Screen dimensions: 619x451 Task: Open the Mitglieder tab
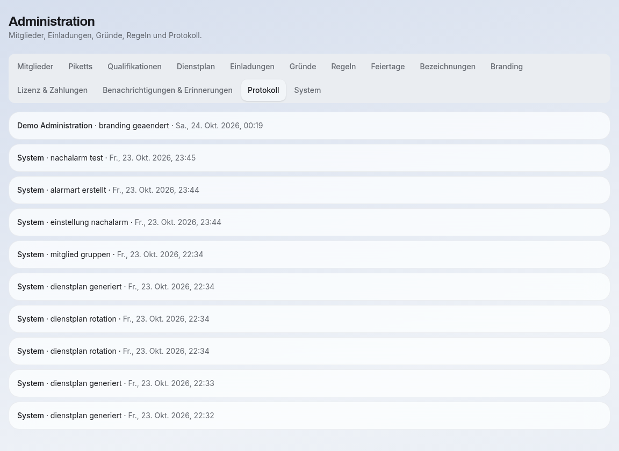tap(35, 67)
